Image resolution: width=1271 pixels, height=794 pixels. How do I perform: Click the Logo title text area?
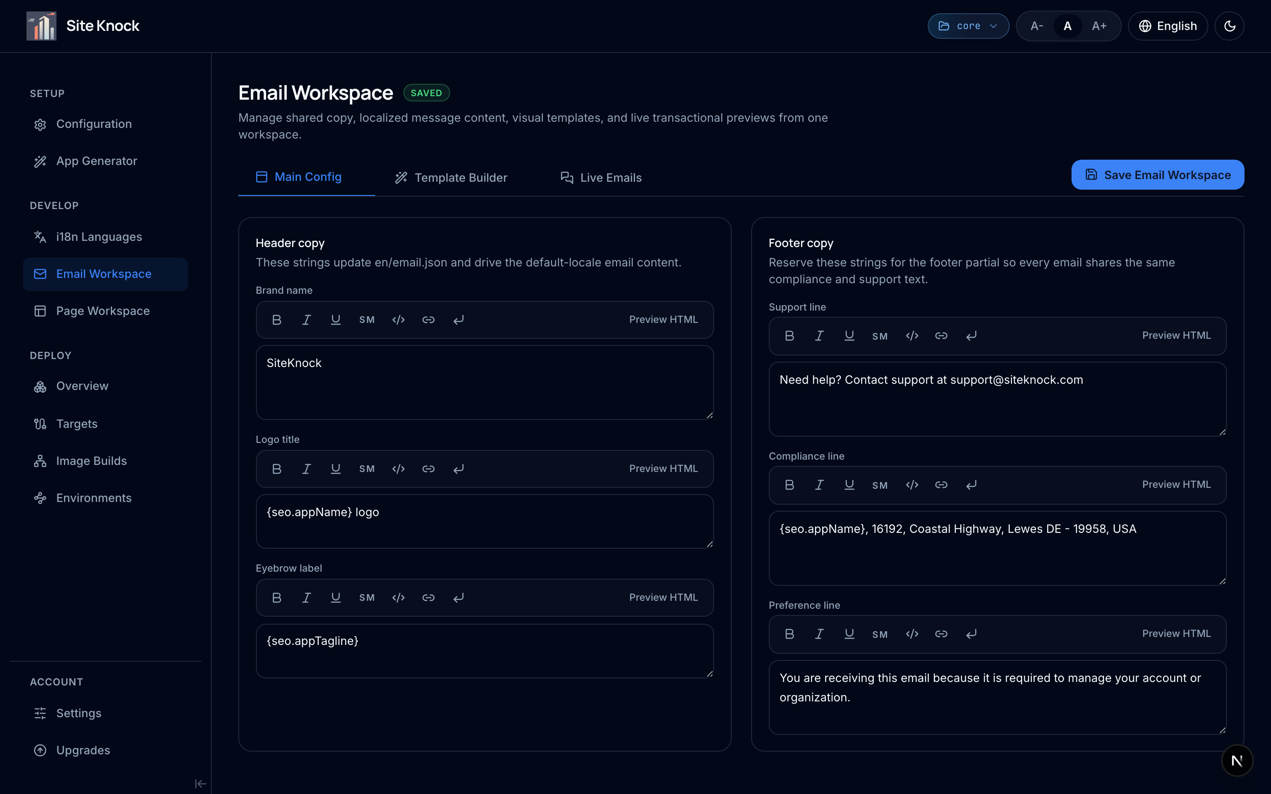(484, 521)
